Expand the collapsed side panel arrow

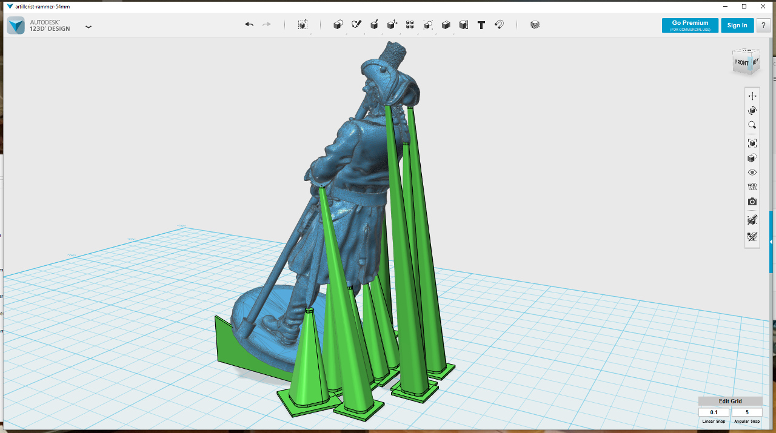click(x=771, y=242)
